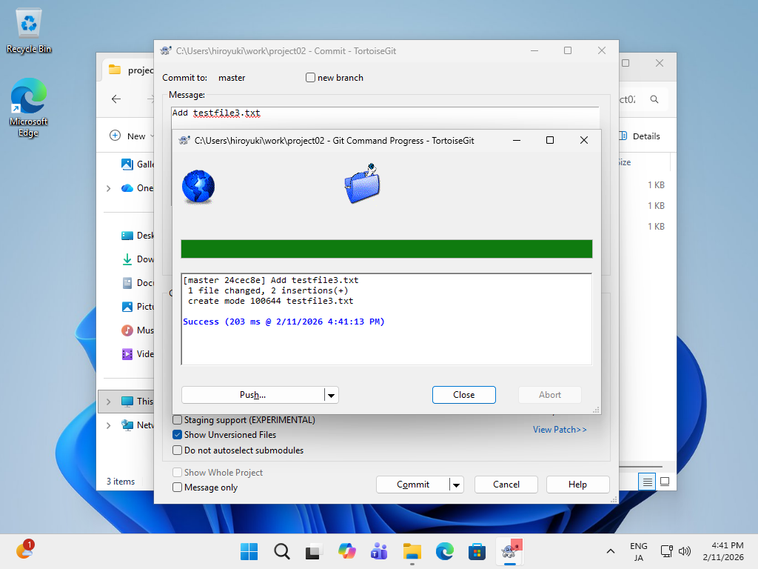Select the project folder tab in Explorer
The image size is (758, 569).
coord(129,70)
